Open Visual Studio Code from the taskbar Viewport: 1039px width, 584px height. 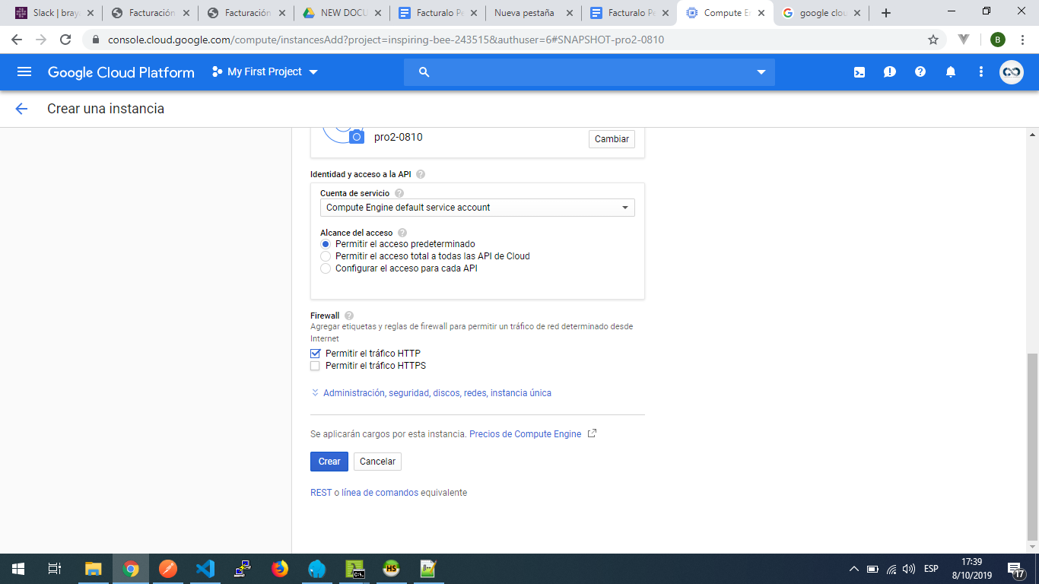pos(205,569)
